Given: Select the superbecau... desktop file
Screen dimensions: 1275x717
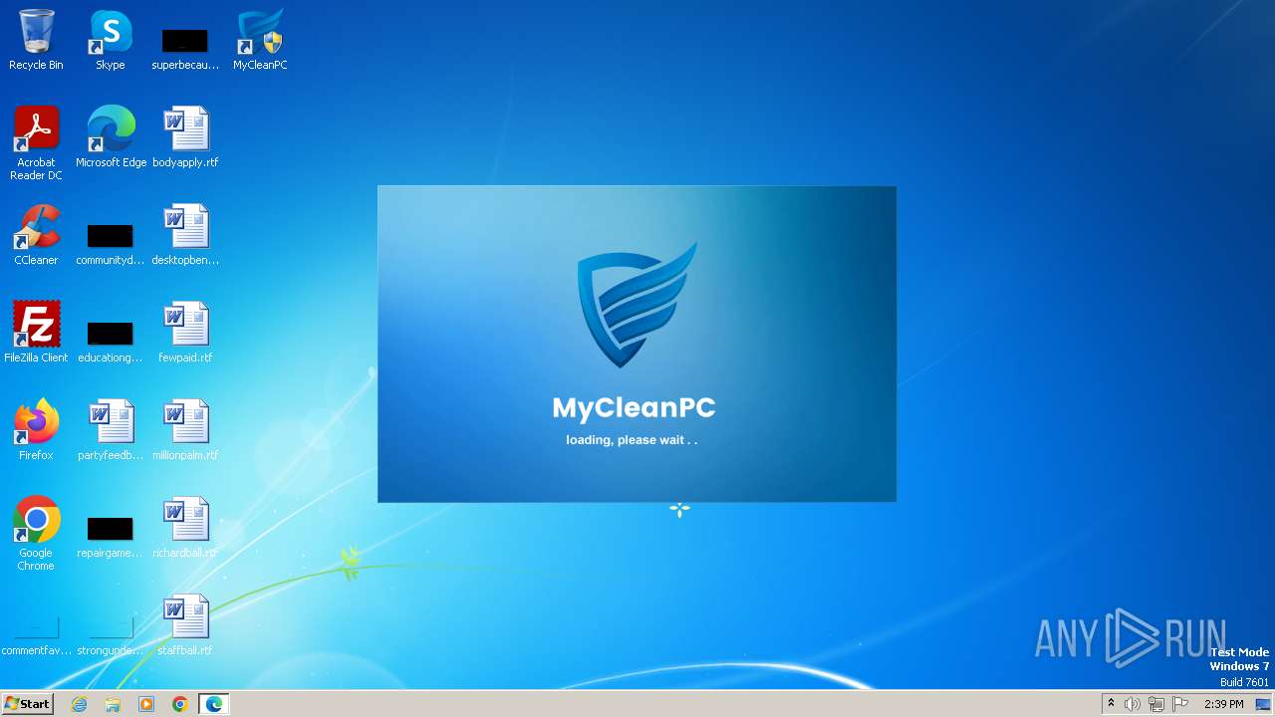Looking at the screenshot, I should (185, 49).
